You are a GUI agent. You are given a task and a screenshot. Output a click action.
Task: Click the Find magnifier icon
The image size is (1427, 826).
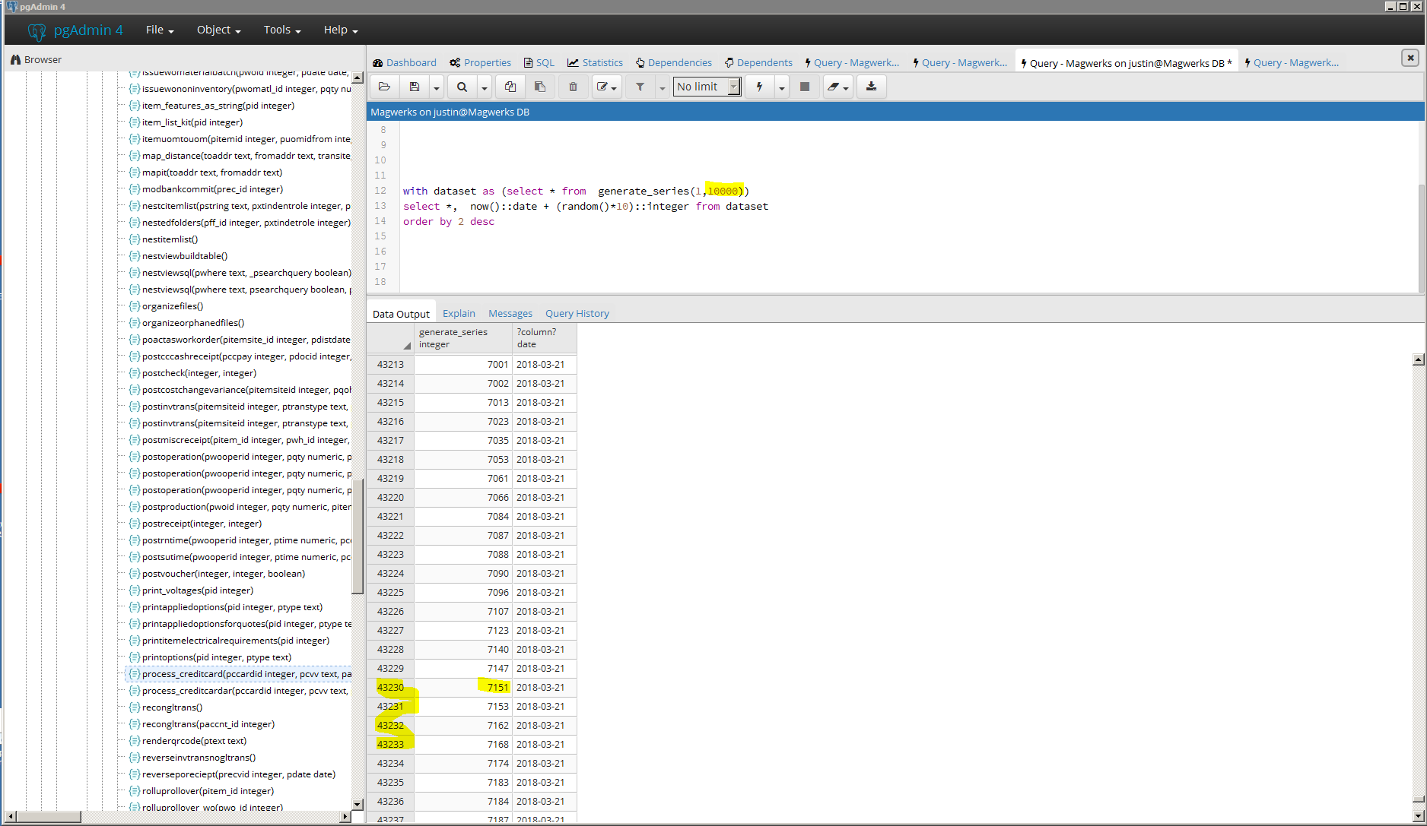click(462, 87)
